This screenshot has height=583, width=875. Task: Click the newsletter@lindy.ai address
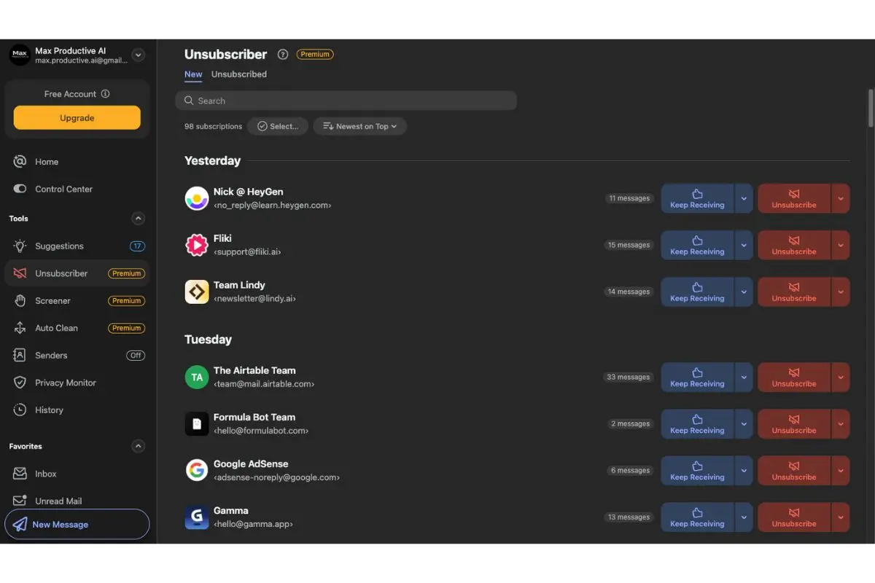[254, 299]
